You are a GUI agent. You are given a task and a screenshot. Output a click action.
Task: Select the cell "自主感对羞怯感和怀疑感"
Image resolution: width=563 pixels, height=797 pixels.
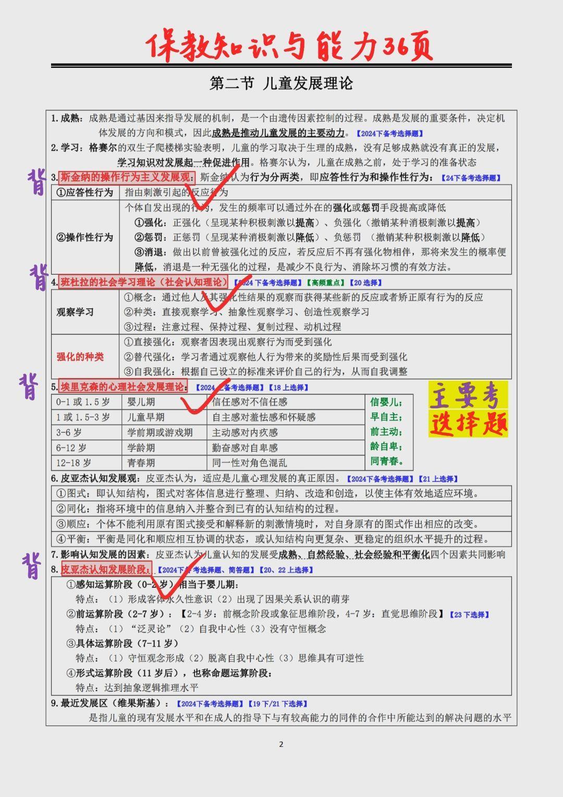pyautogui.click(x=287, y=417)
